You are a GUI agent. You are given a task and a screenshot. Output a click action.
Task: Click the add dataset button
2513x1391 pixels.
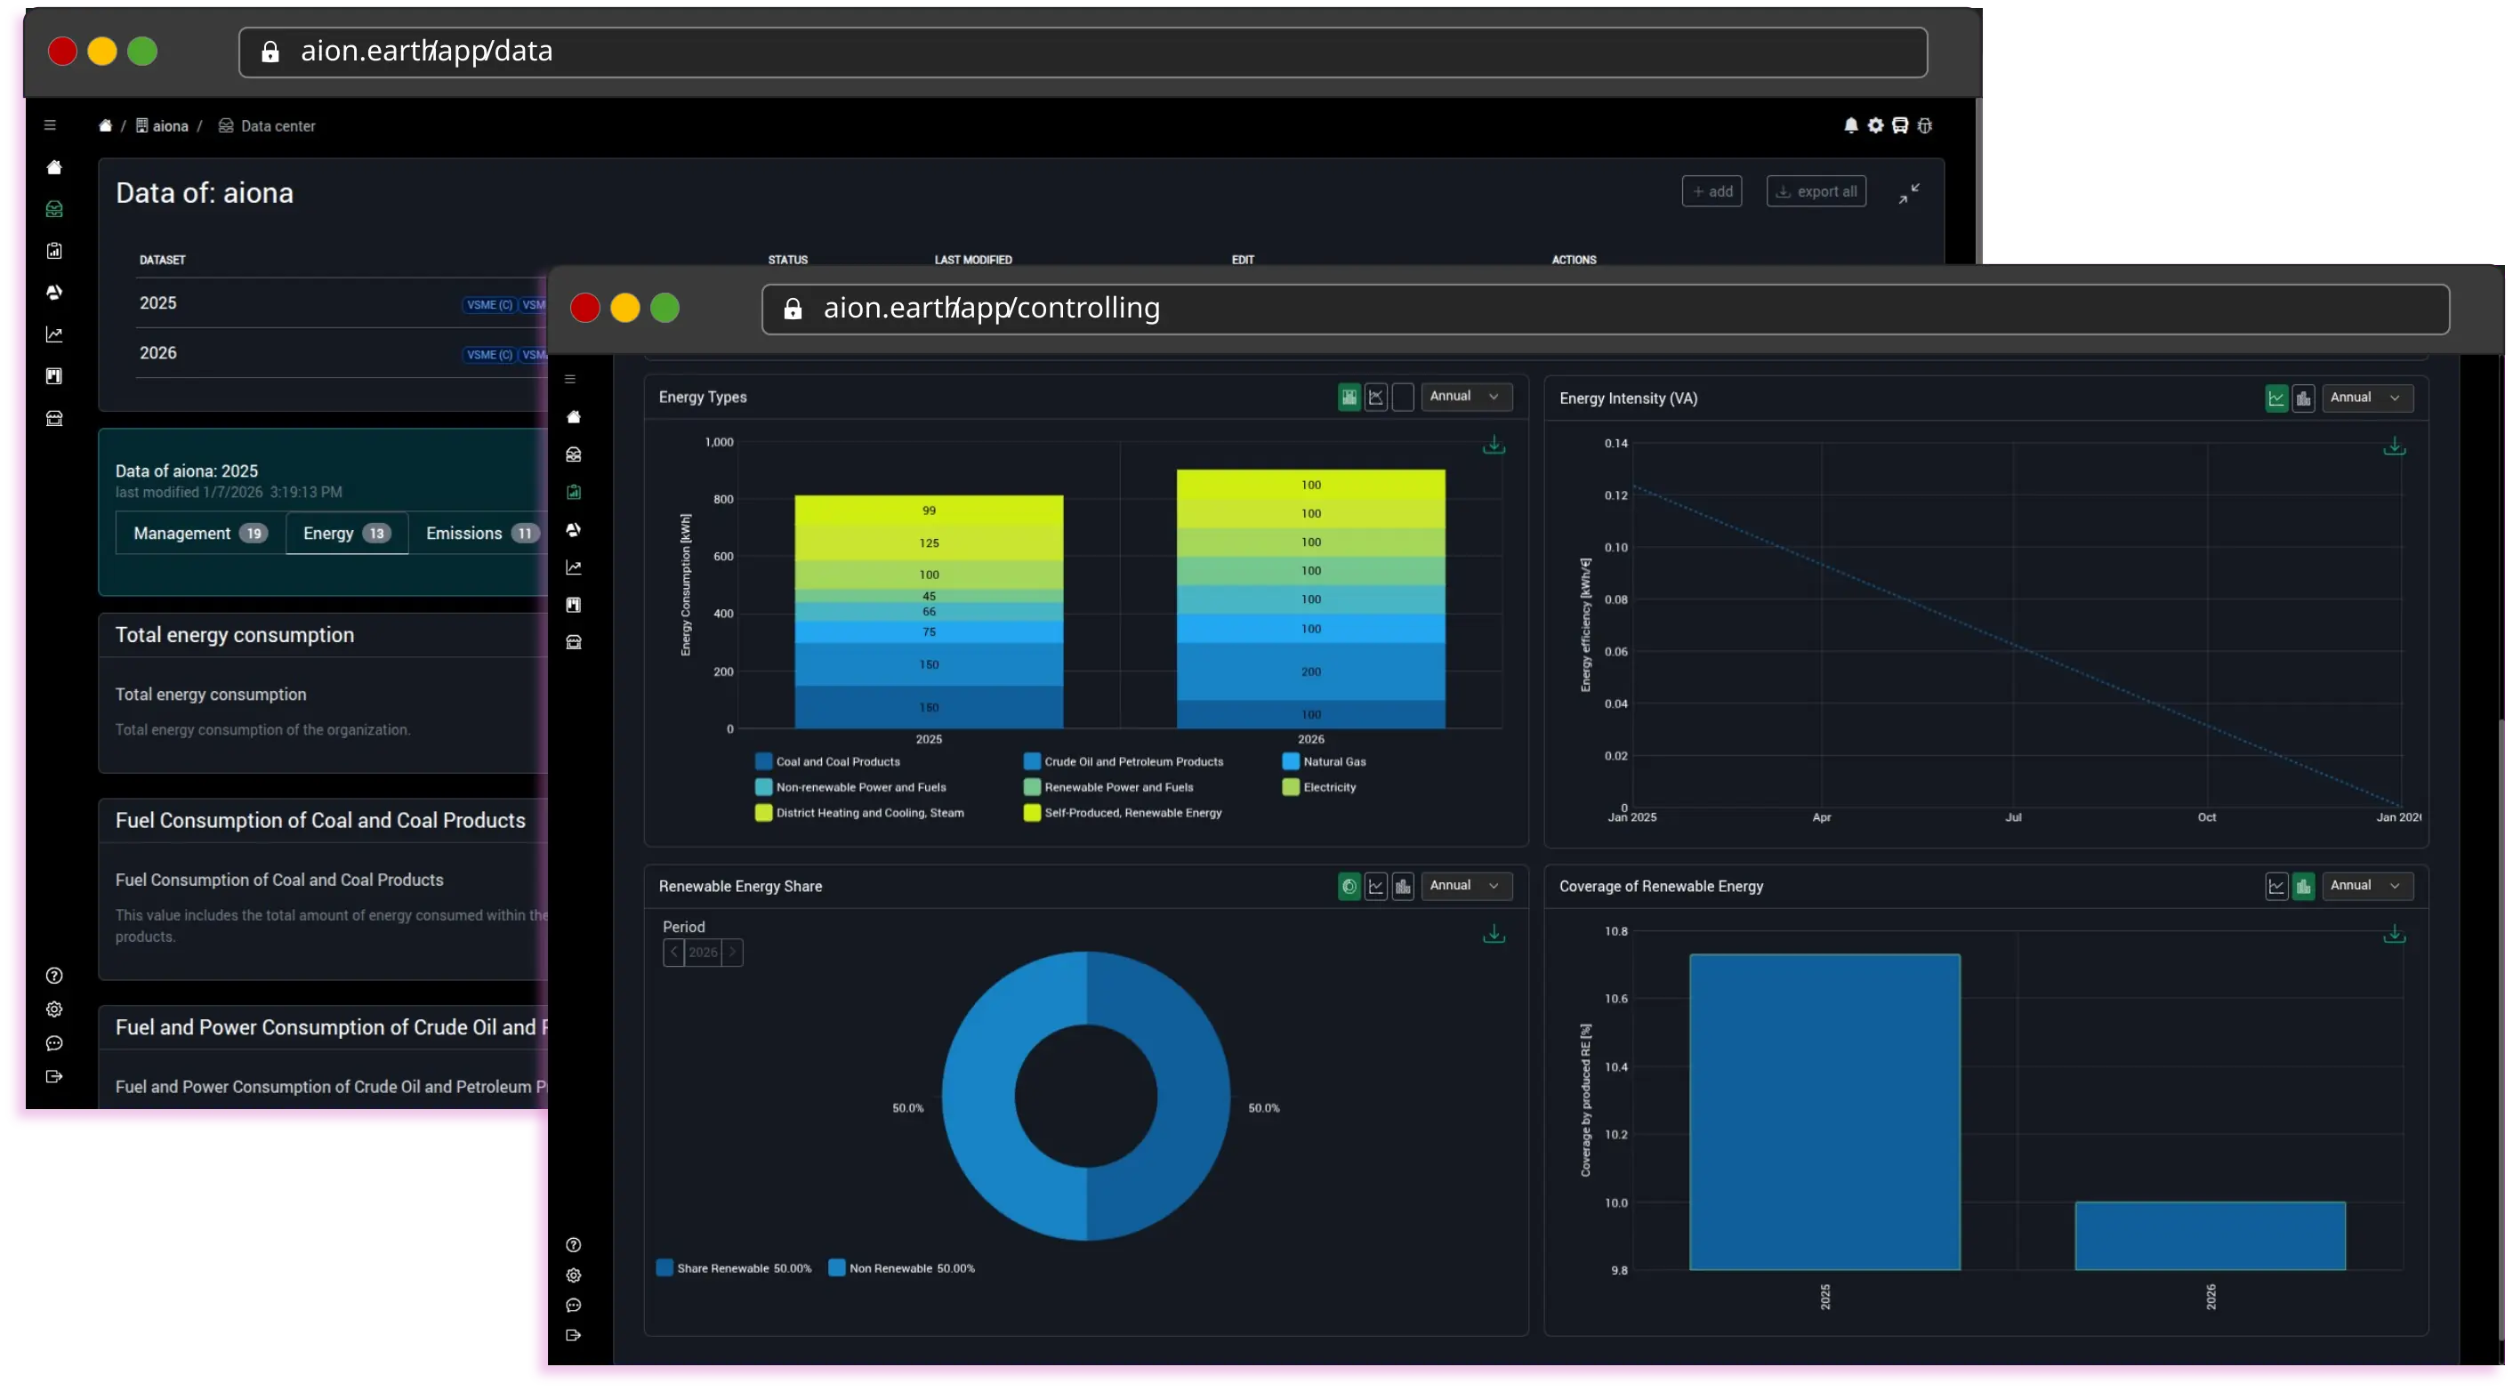(x=1712, y=191)
